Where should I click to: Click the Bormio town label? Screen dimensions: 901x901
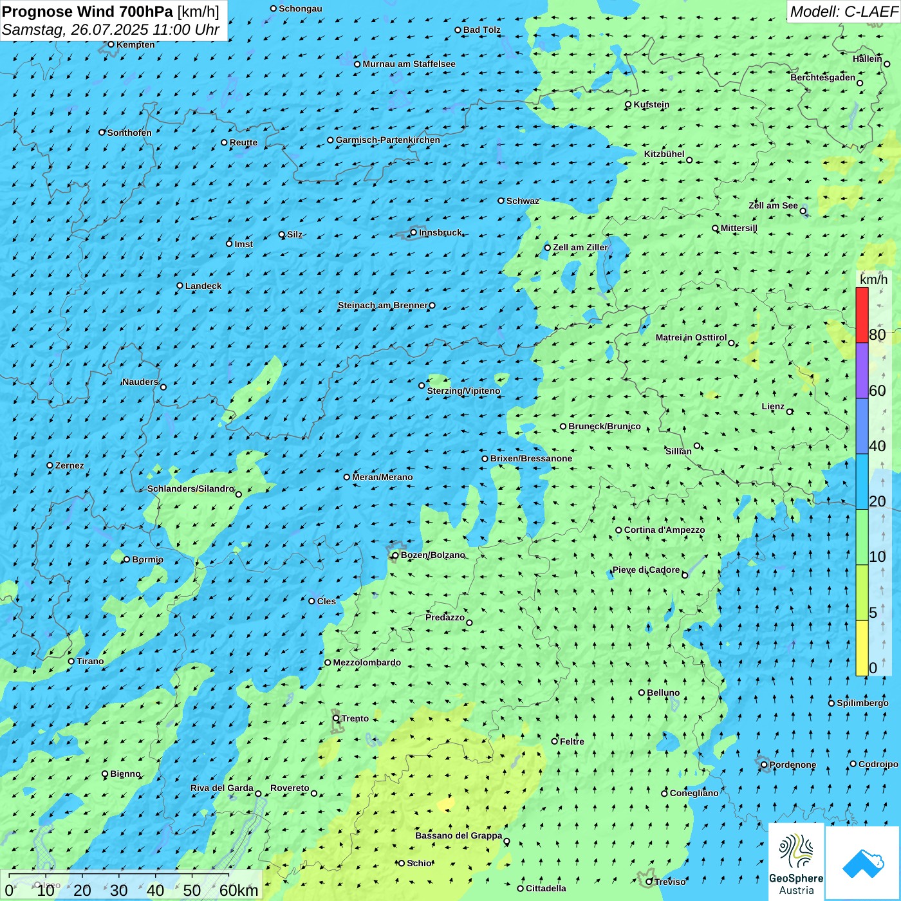point(147,559)
